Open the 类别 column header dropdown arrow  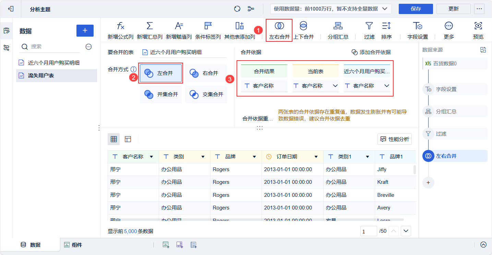(203, 157)
